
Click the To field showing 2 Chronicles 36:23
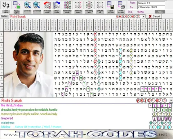(x=151, y=7)
